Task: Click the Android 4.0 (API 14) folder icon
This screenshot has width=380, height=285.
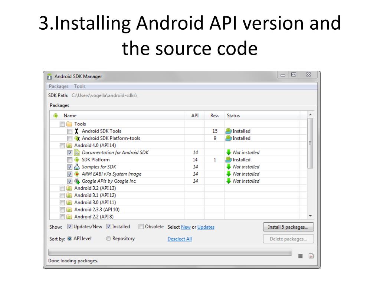Action: click(x=69, y=145)
